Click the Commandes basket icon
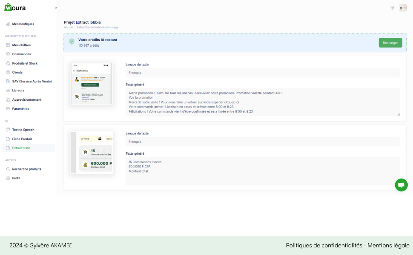The height and width of the screenshot is (255, 413). (8, 54)
